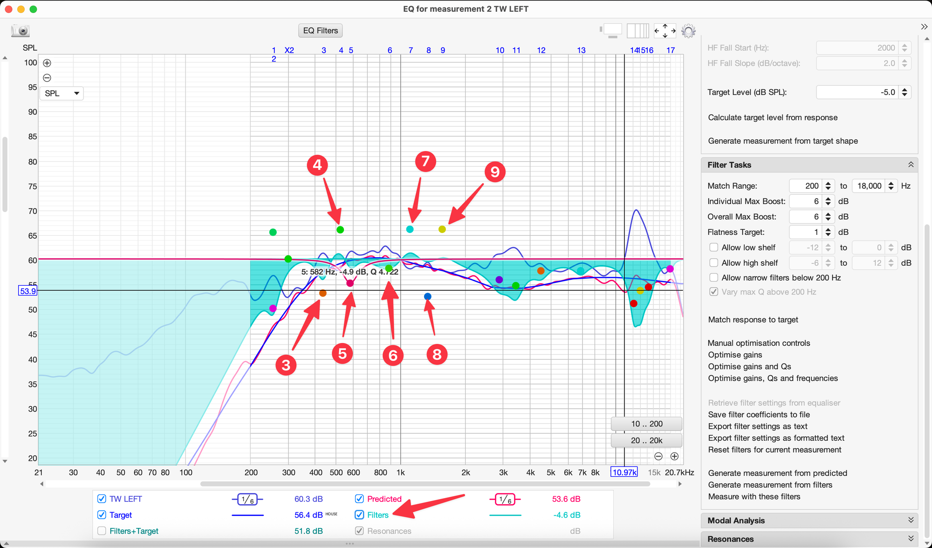Select Optimise gains and Qs
The image size is (932, 548).
click(749, 366)
